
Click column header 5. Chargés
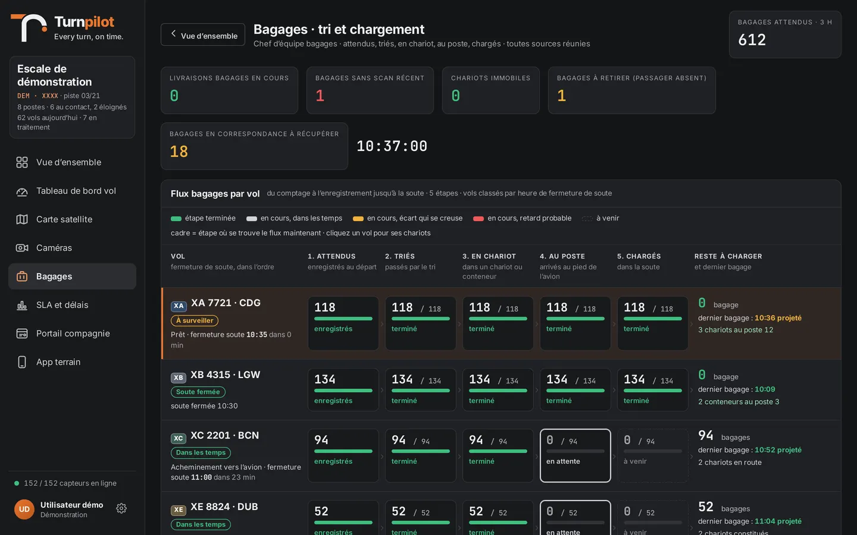pos(639,256)
